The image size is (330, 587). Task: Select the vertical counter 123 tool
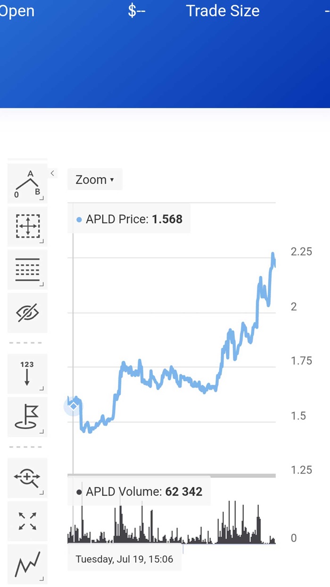tap(27, 373)
